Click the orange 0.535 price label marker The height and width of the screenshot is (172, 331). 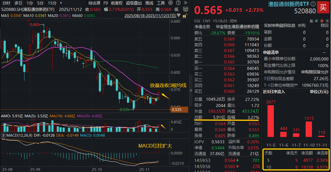click(x=177, y=109)
